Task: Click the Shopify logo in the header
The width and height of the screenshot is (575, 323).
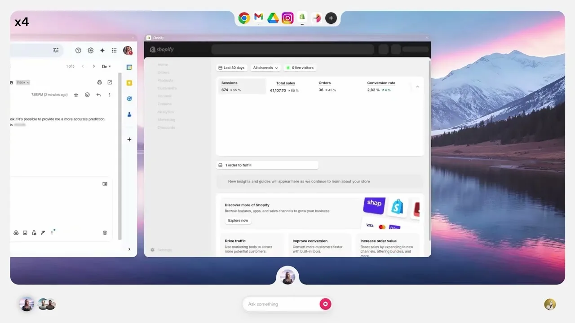Action: [162, 50]
